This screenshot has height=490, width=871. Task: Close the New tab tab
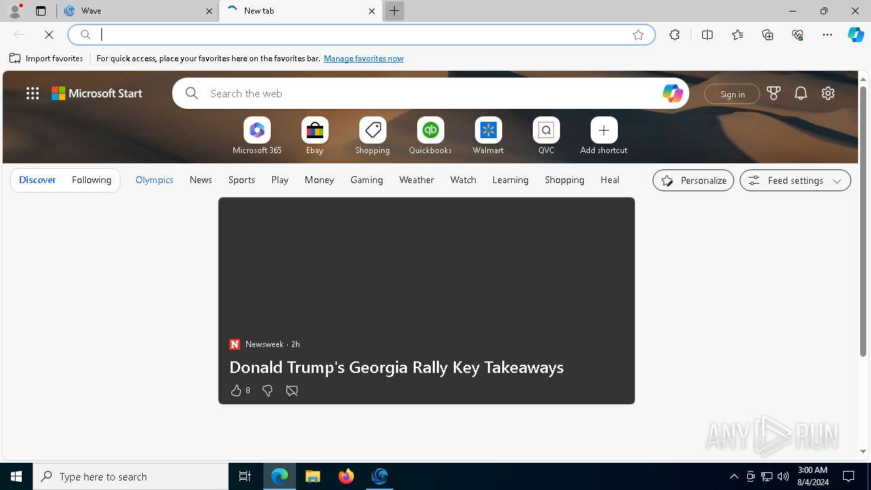pos(372,11)
